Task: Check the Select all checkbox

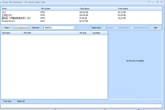Action: 16,101
